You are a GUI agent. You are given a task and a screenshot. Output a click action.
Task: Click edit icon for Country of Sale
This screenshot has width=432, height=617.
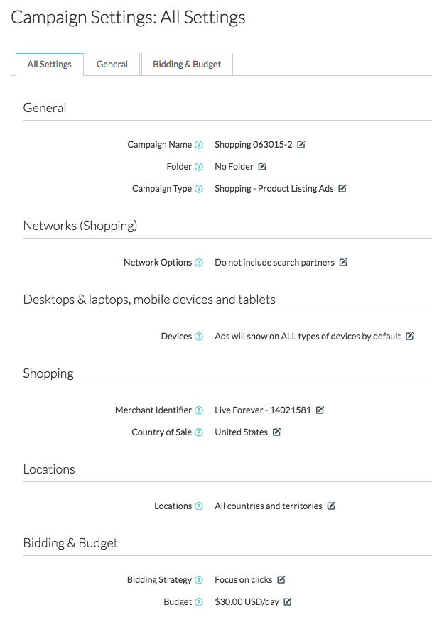[277, 432]
